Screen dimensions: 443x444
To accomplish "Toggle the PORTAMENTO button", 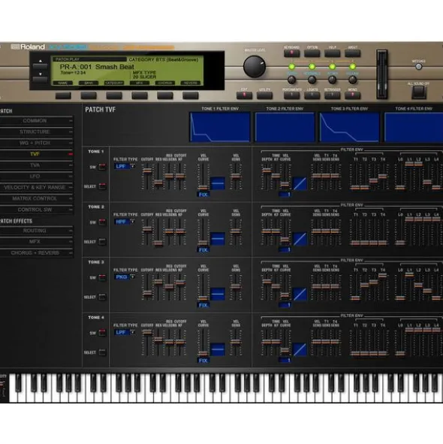I will click(x=291, y=95).
